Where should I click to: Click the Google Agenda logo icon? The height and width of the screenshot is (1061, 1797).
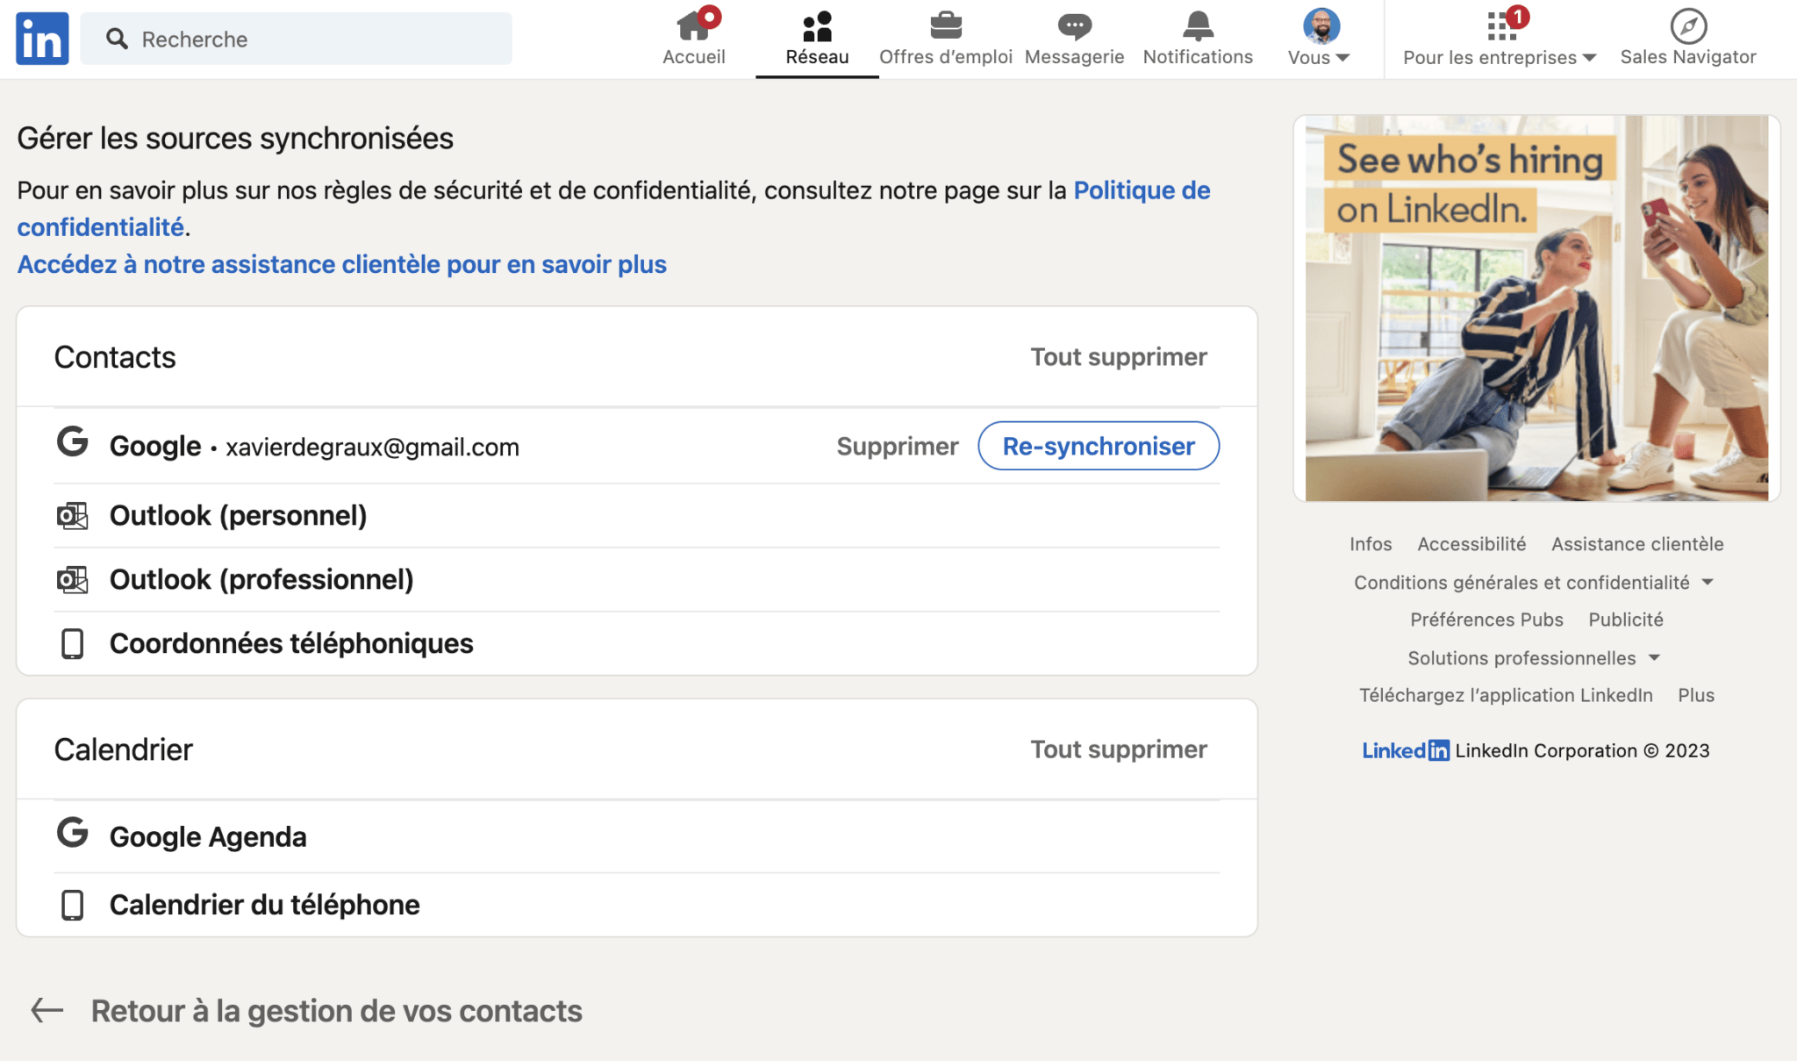pos(72,832)
